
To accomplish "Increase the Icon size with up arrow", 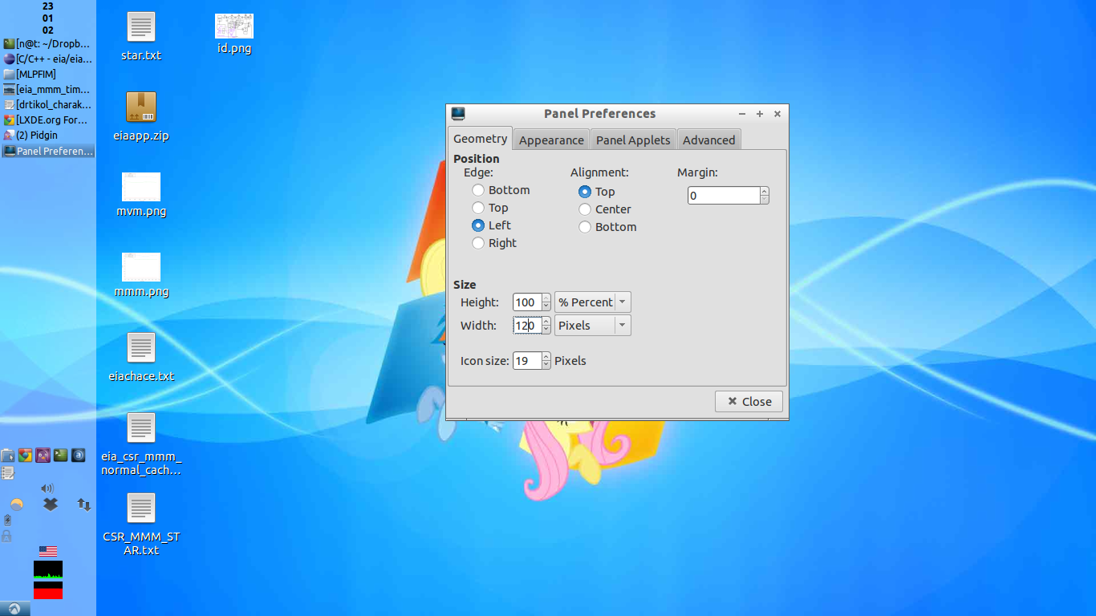I will (546, 356).
